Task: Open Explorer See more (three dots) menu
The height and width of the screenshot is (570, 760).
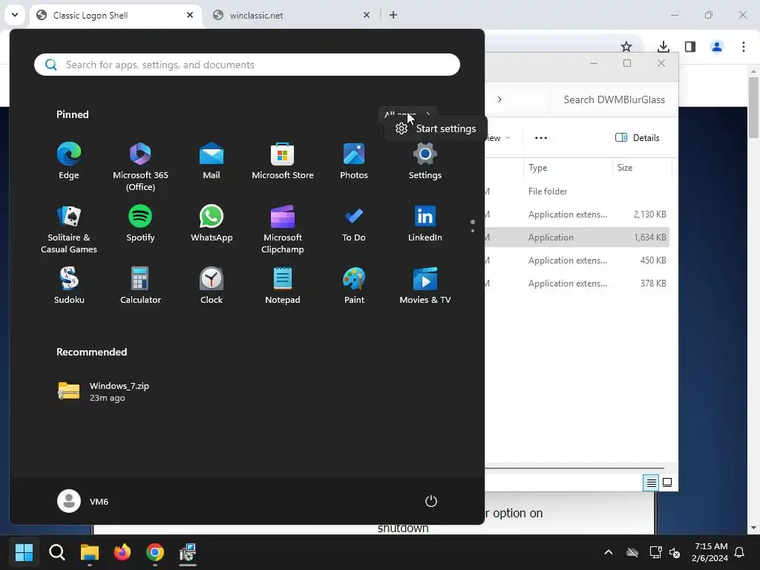Action: click(541, 137)
